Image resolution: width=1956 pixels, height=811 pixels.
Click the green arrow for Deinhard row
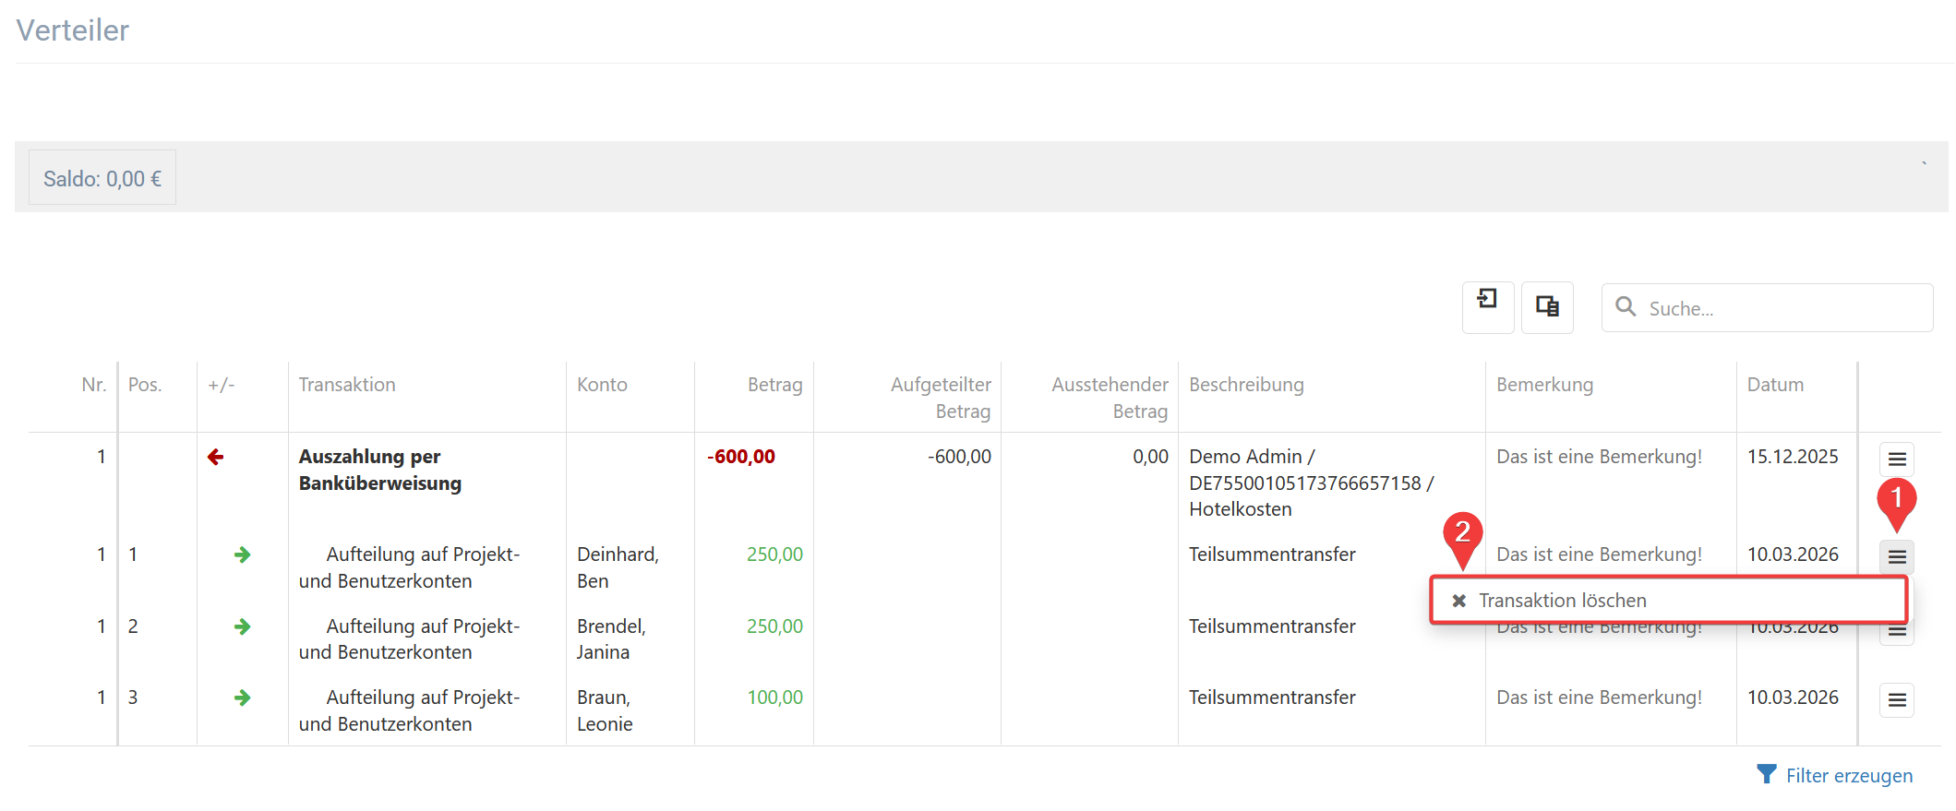tap(243, 555)
